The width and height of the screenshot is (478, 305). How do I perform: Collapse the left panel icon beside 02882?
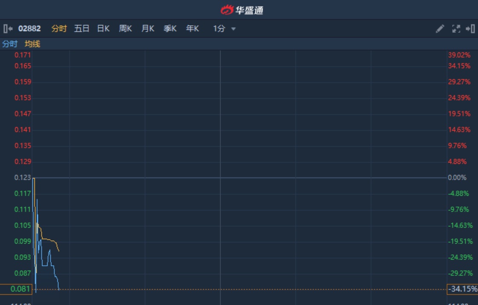(x=8, y=29)
